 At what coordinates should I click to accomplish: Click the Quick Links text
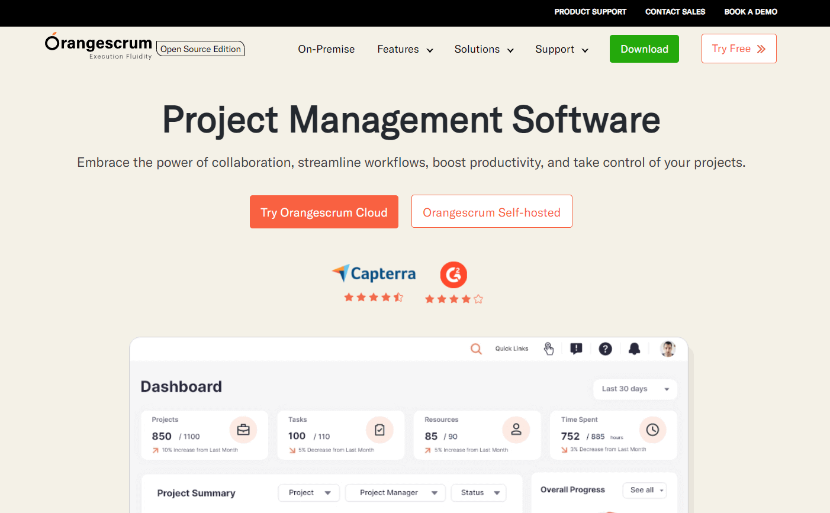tap(511, 349)
